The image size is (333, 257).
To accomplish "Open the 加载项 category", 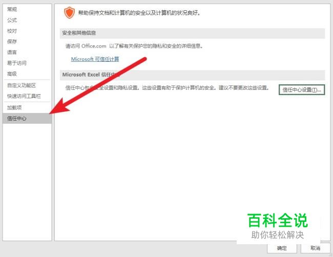I will point(27,108).
